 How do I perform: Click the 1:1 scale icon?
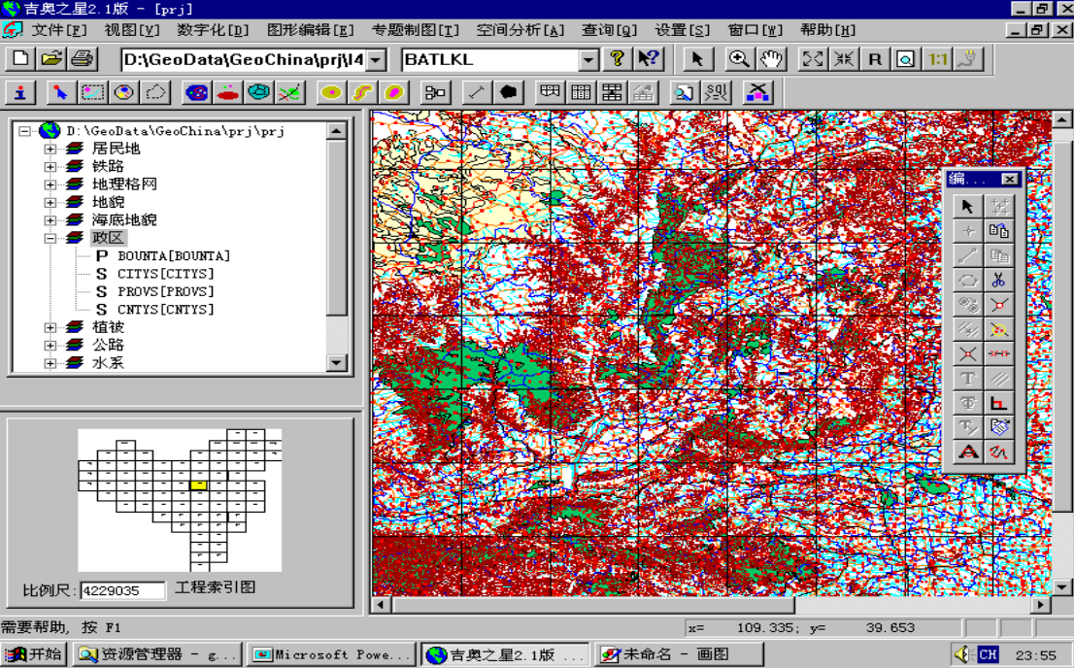tap(937, 59)
